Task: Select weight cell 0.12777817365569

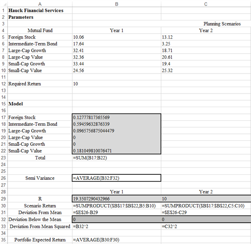Action: [117, 117]
